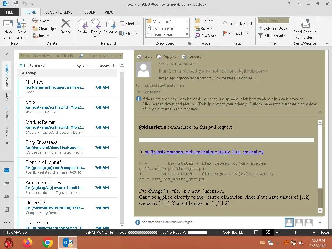Click Ignore conversation button
Viewport: 332px width, 249px height.
pyautogui.click(x=41, y=21)
